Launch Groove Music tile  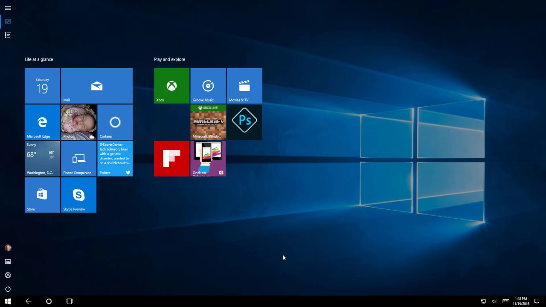(208, 86)
